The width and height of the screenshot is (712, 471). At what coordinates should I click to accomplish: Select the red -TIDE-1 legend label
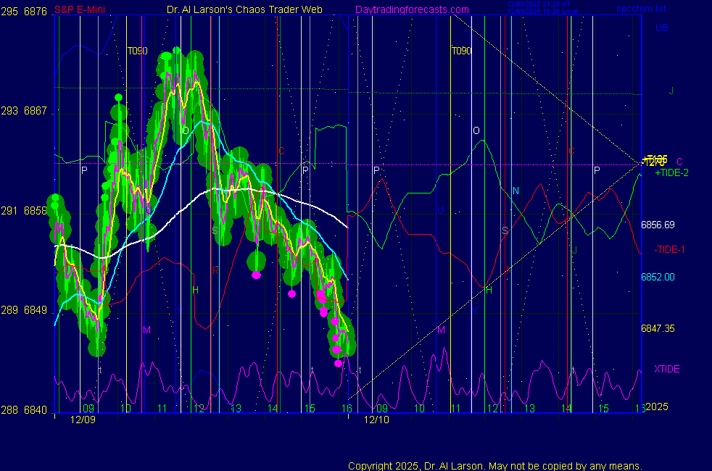(x=669, y=249)
